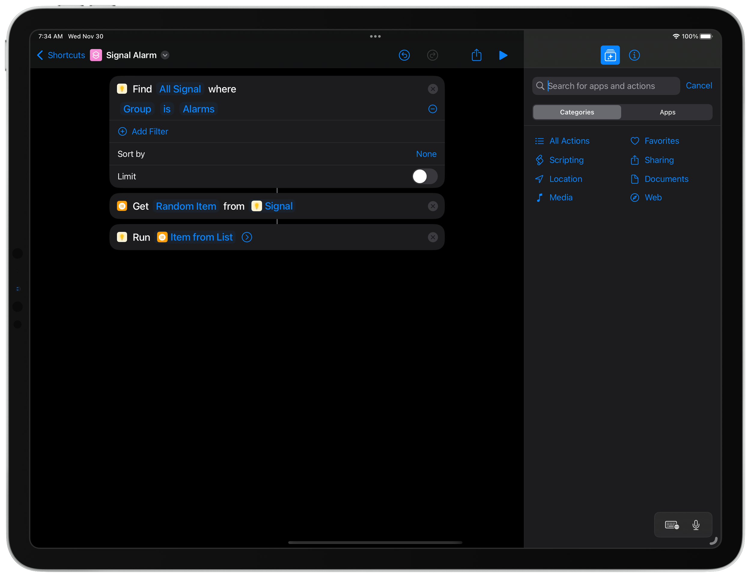Click the redo button

[432, 55]
